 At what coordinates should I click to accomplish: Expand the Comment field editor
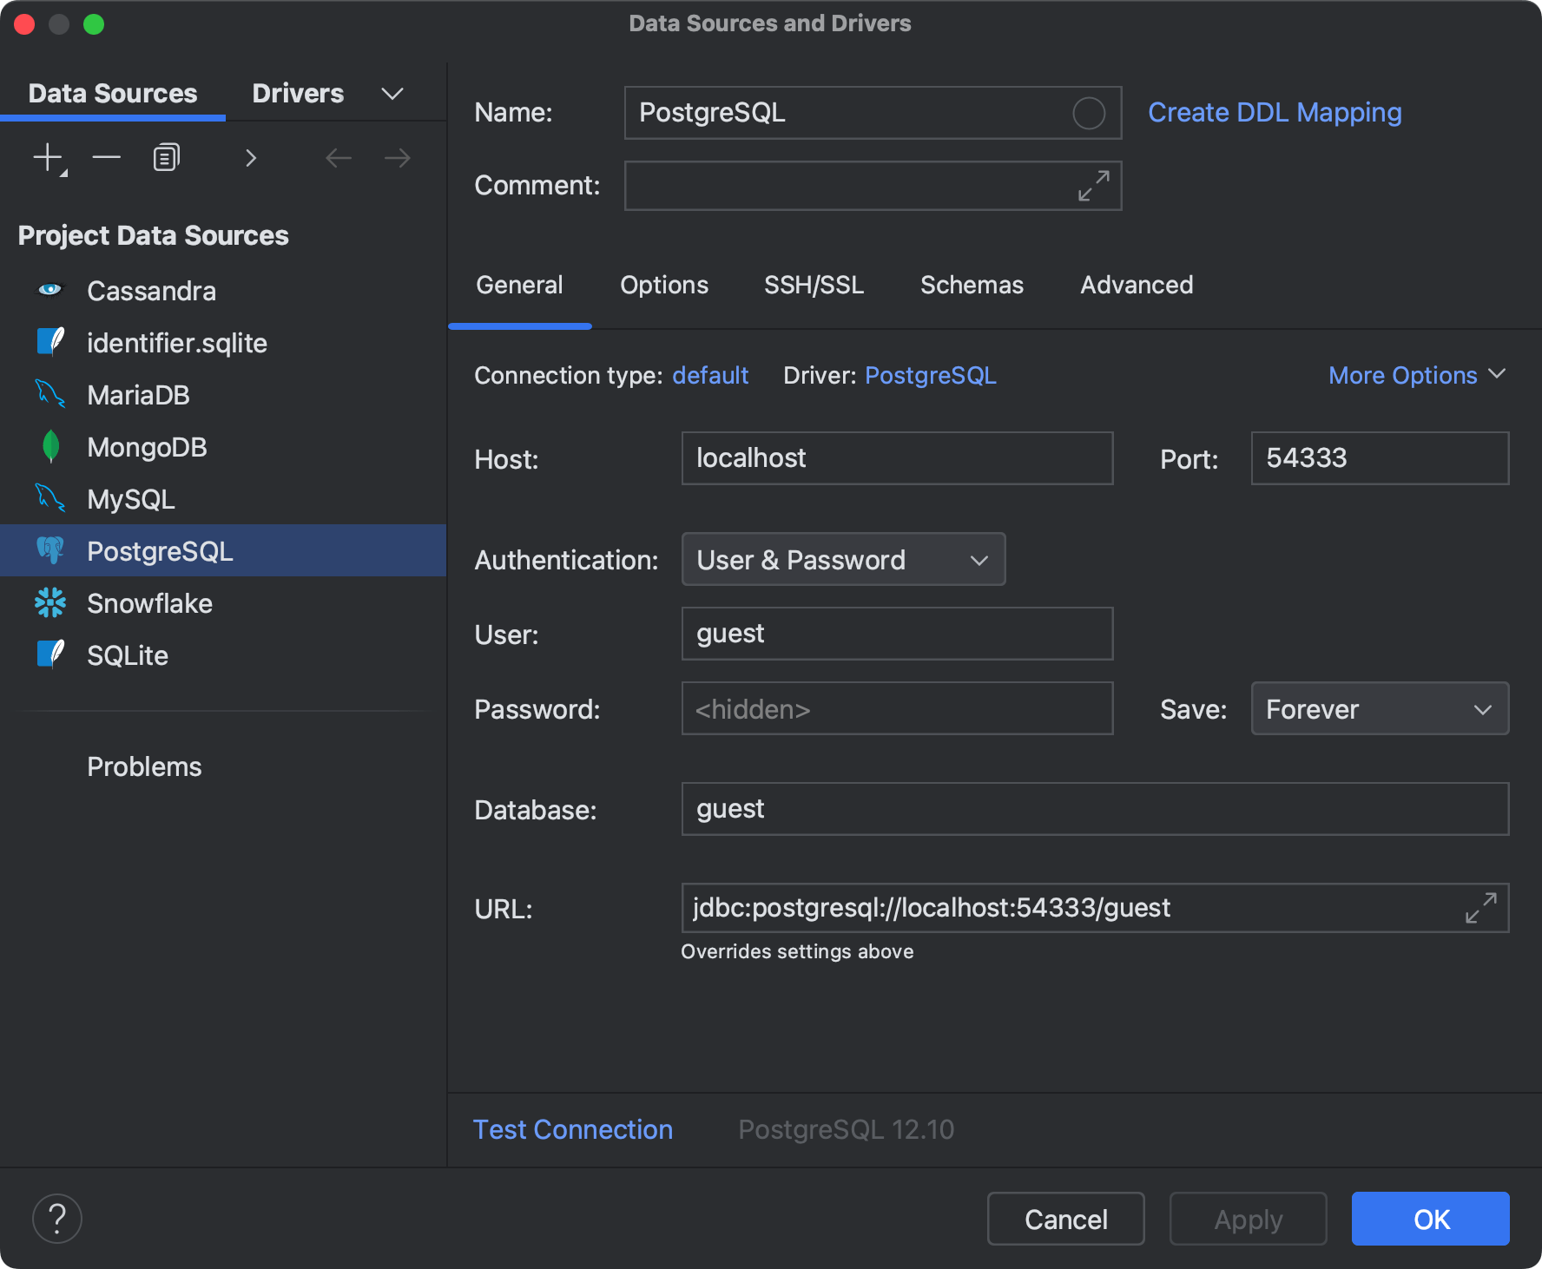click(1092, 186)
